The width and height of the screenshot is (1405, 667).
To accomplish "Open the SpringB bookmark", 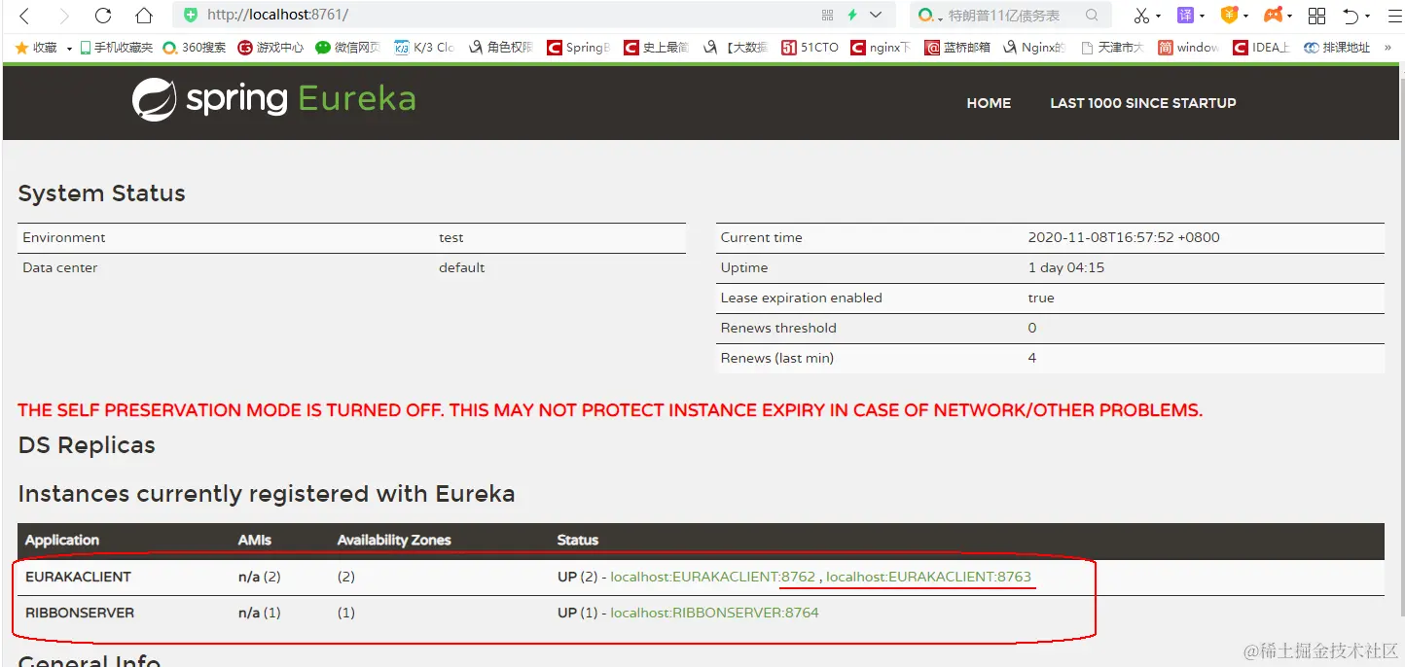I will tap(578, 47).
